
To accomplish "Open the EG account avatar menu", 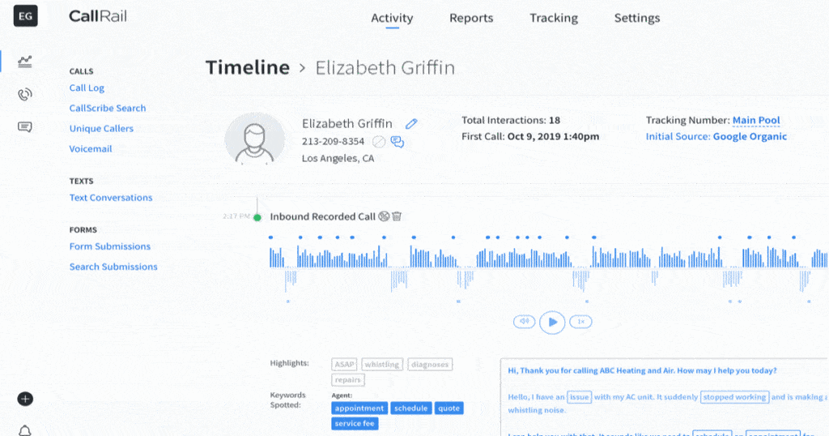I will (25, 16).
